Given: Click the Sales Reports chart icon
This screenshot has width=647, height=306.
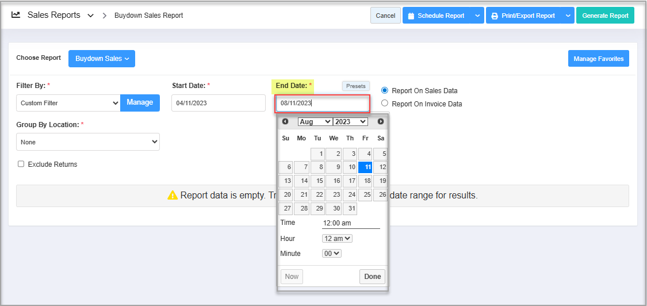Looking at the screenshot, I should tap(16, 15).
